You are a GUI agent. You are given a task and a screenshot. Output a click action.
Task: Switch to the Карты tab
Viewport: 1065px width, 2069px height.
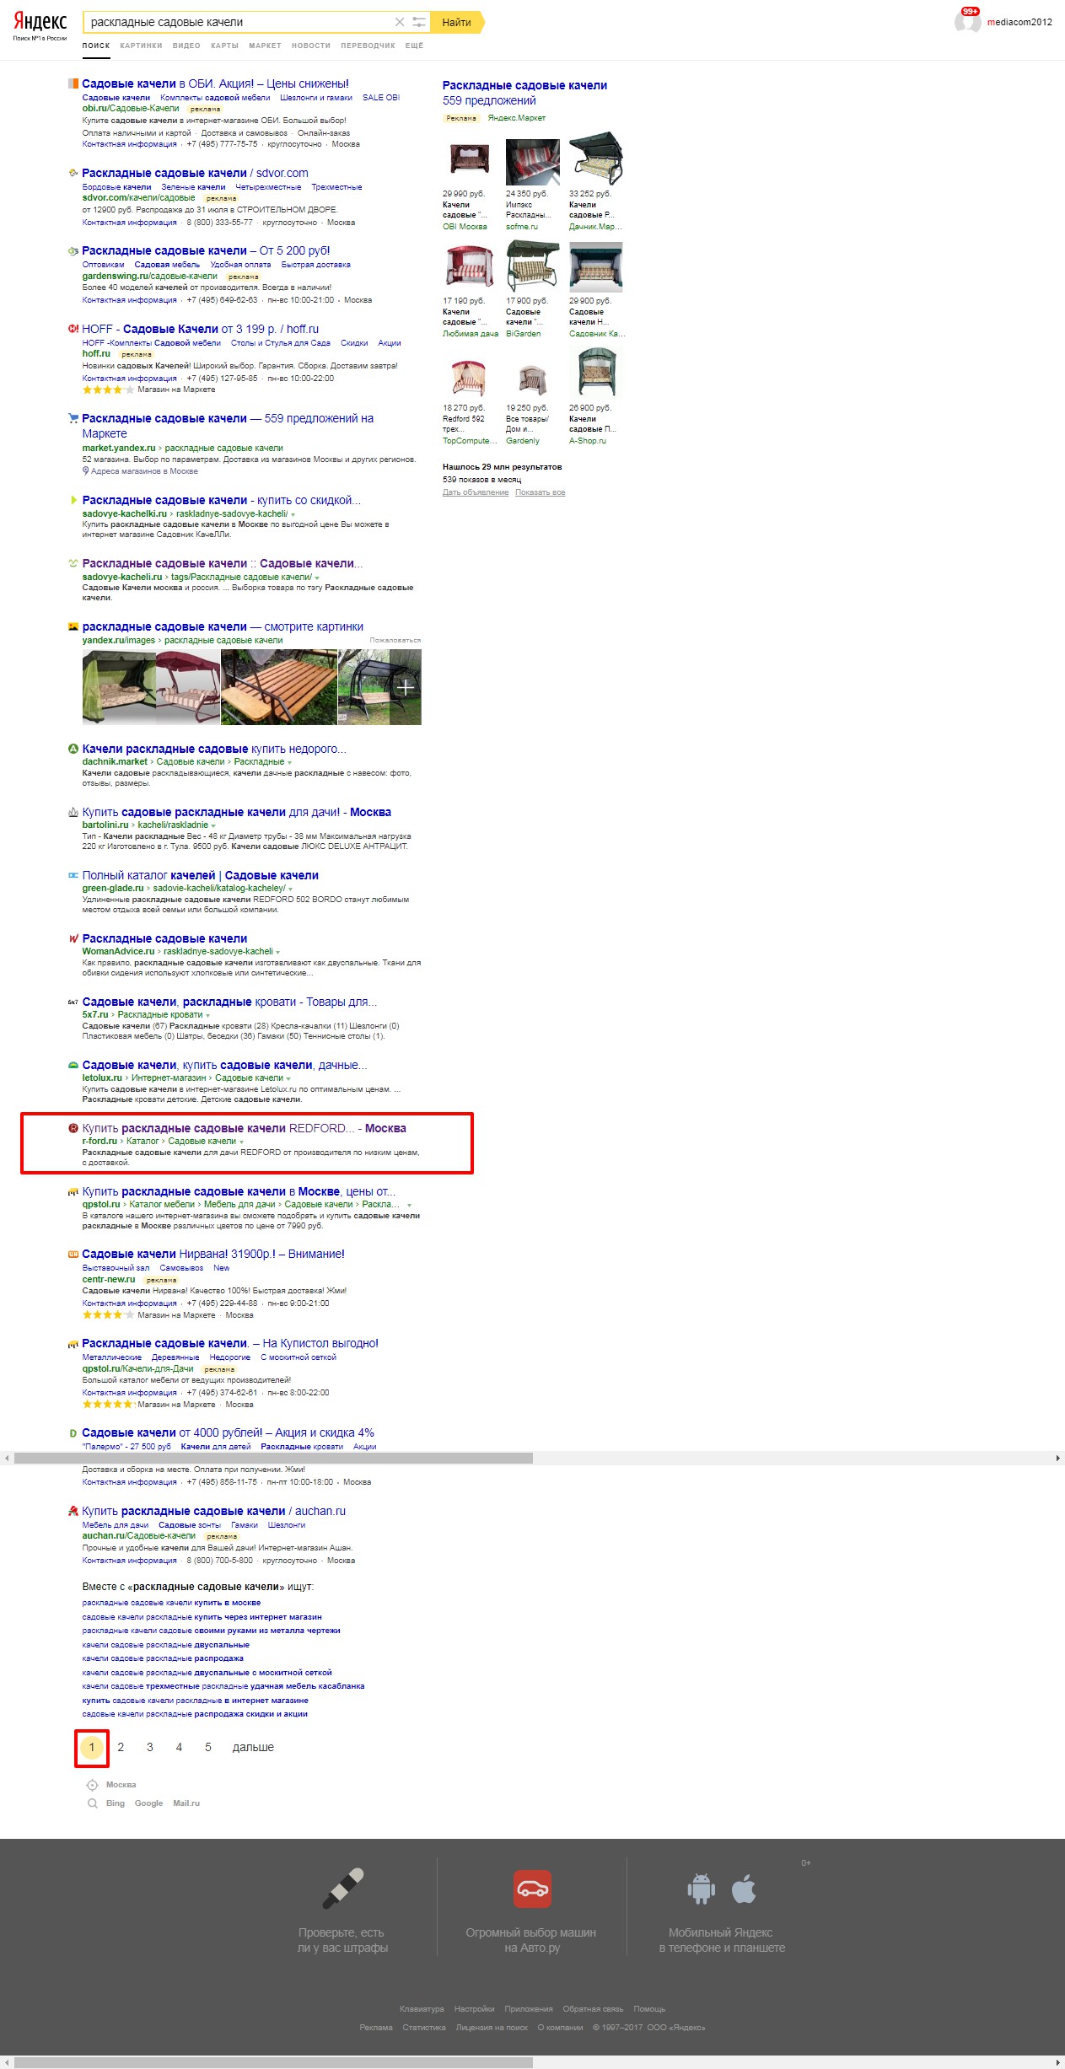coord(224,46)
